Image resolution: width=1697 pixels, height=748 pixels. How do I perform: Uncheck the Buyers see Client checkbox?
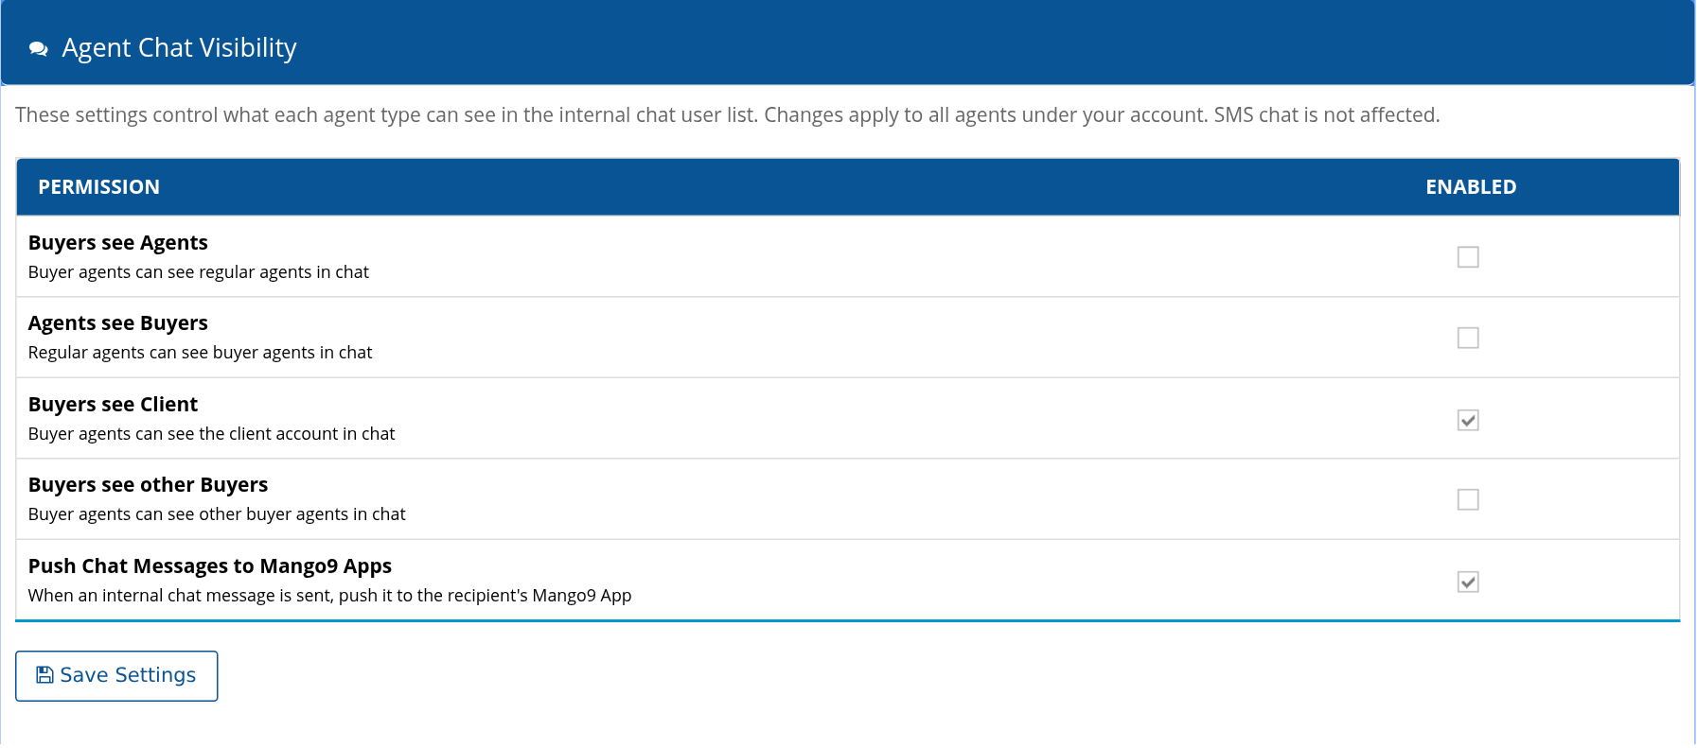coord(1468,420)
